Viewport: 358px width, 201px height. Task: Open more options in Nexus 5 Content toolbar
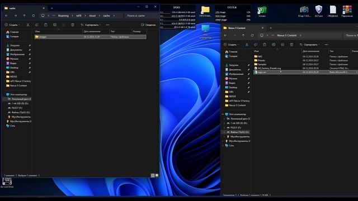click(x=327, y=45)
